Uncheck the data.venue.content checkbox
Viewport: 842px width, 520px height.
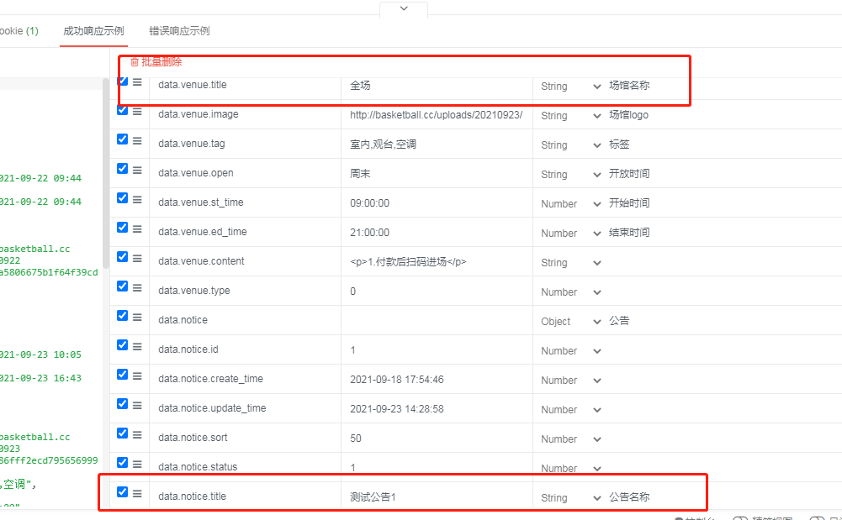click(x=123, y=257)
